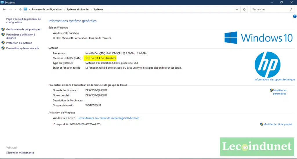Click the WORKGROUP value

click(x=93, y=106)
